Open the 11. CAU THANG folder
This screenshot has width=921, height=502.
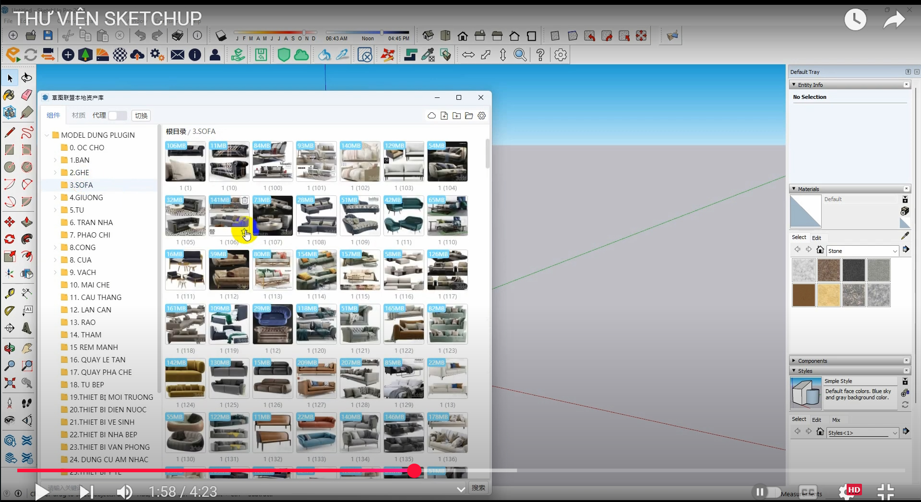click(x=96, y=298)
